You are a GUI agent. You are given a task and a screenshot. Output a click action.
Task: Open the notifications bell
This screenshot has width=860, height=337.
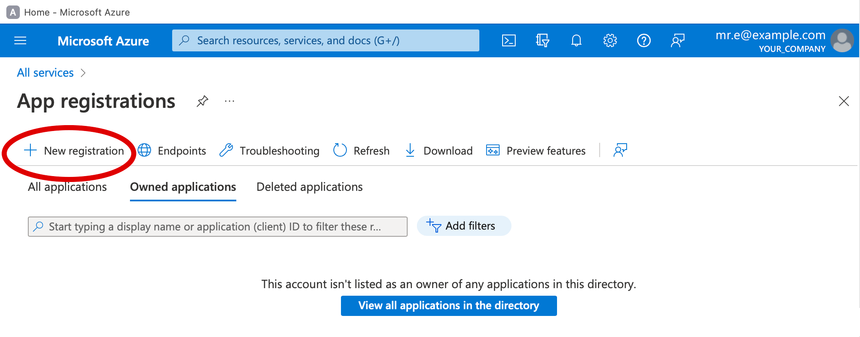click(x=576, y=40)
